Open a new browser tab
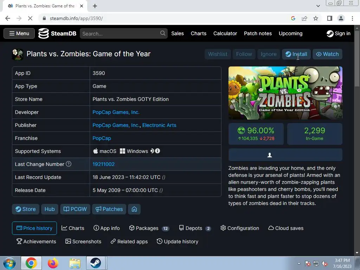Screen dimensions: 360x270 [95, 6]
